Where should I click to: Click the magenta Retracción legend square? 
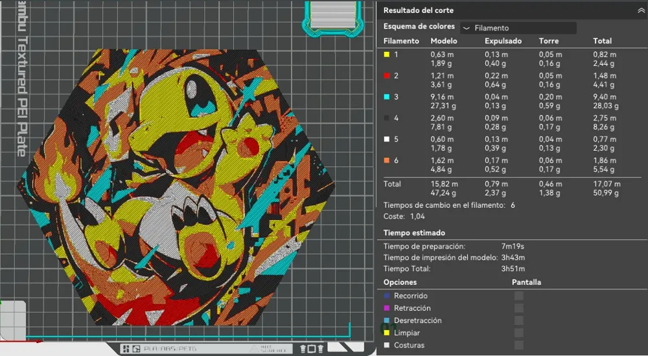pyautogui.click(x=387, y=308)
